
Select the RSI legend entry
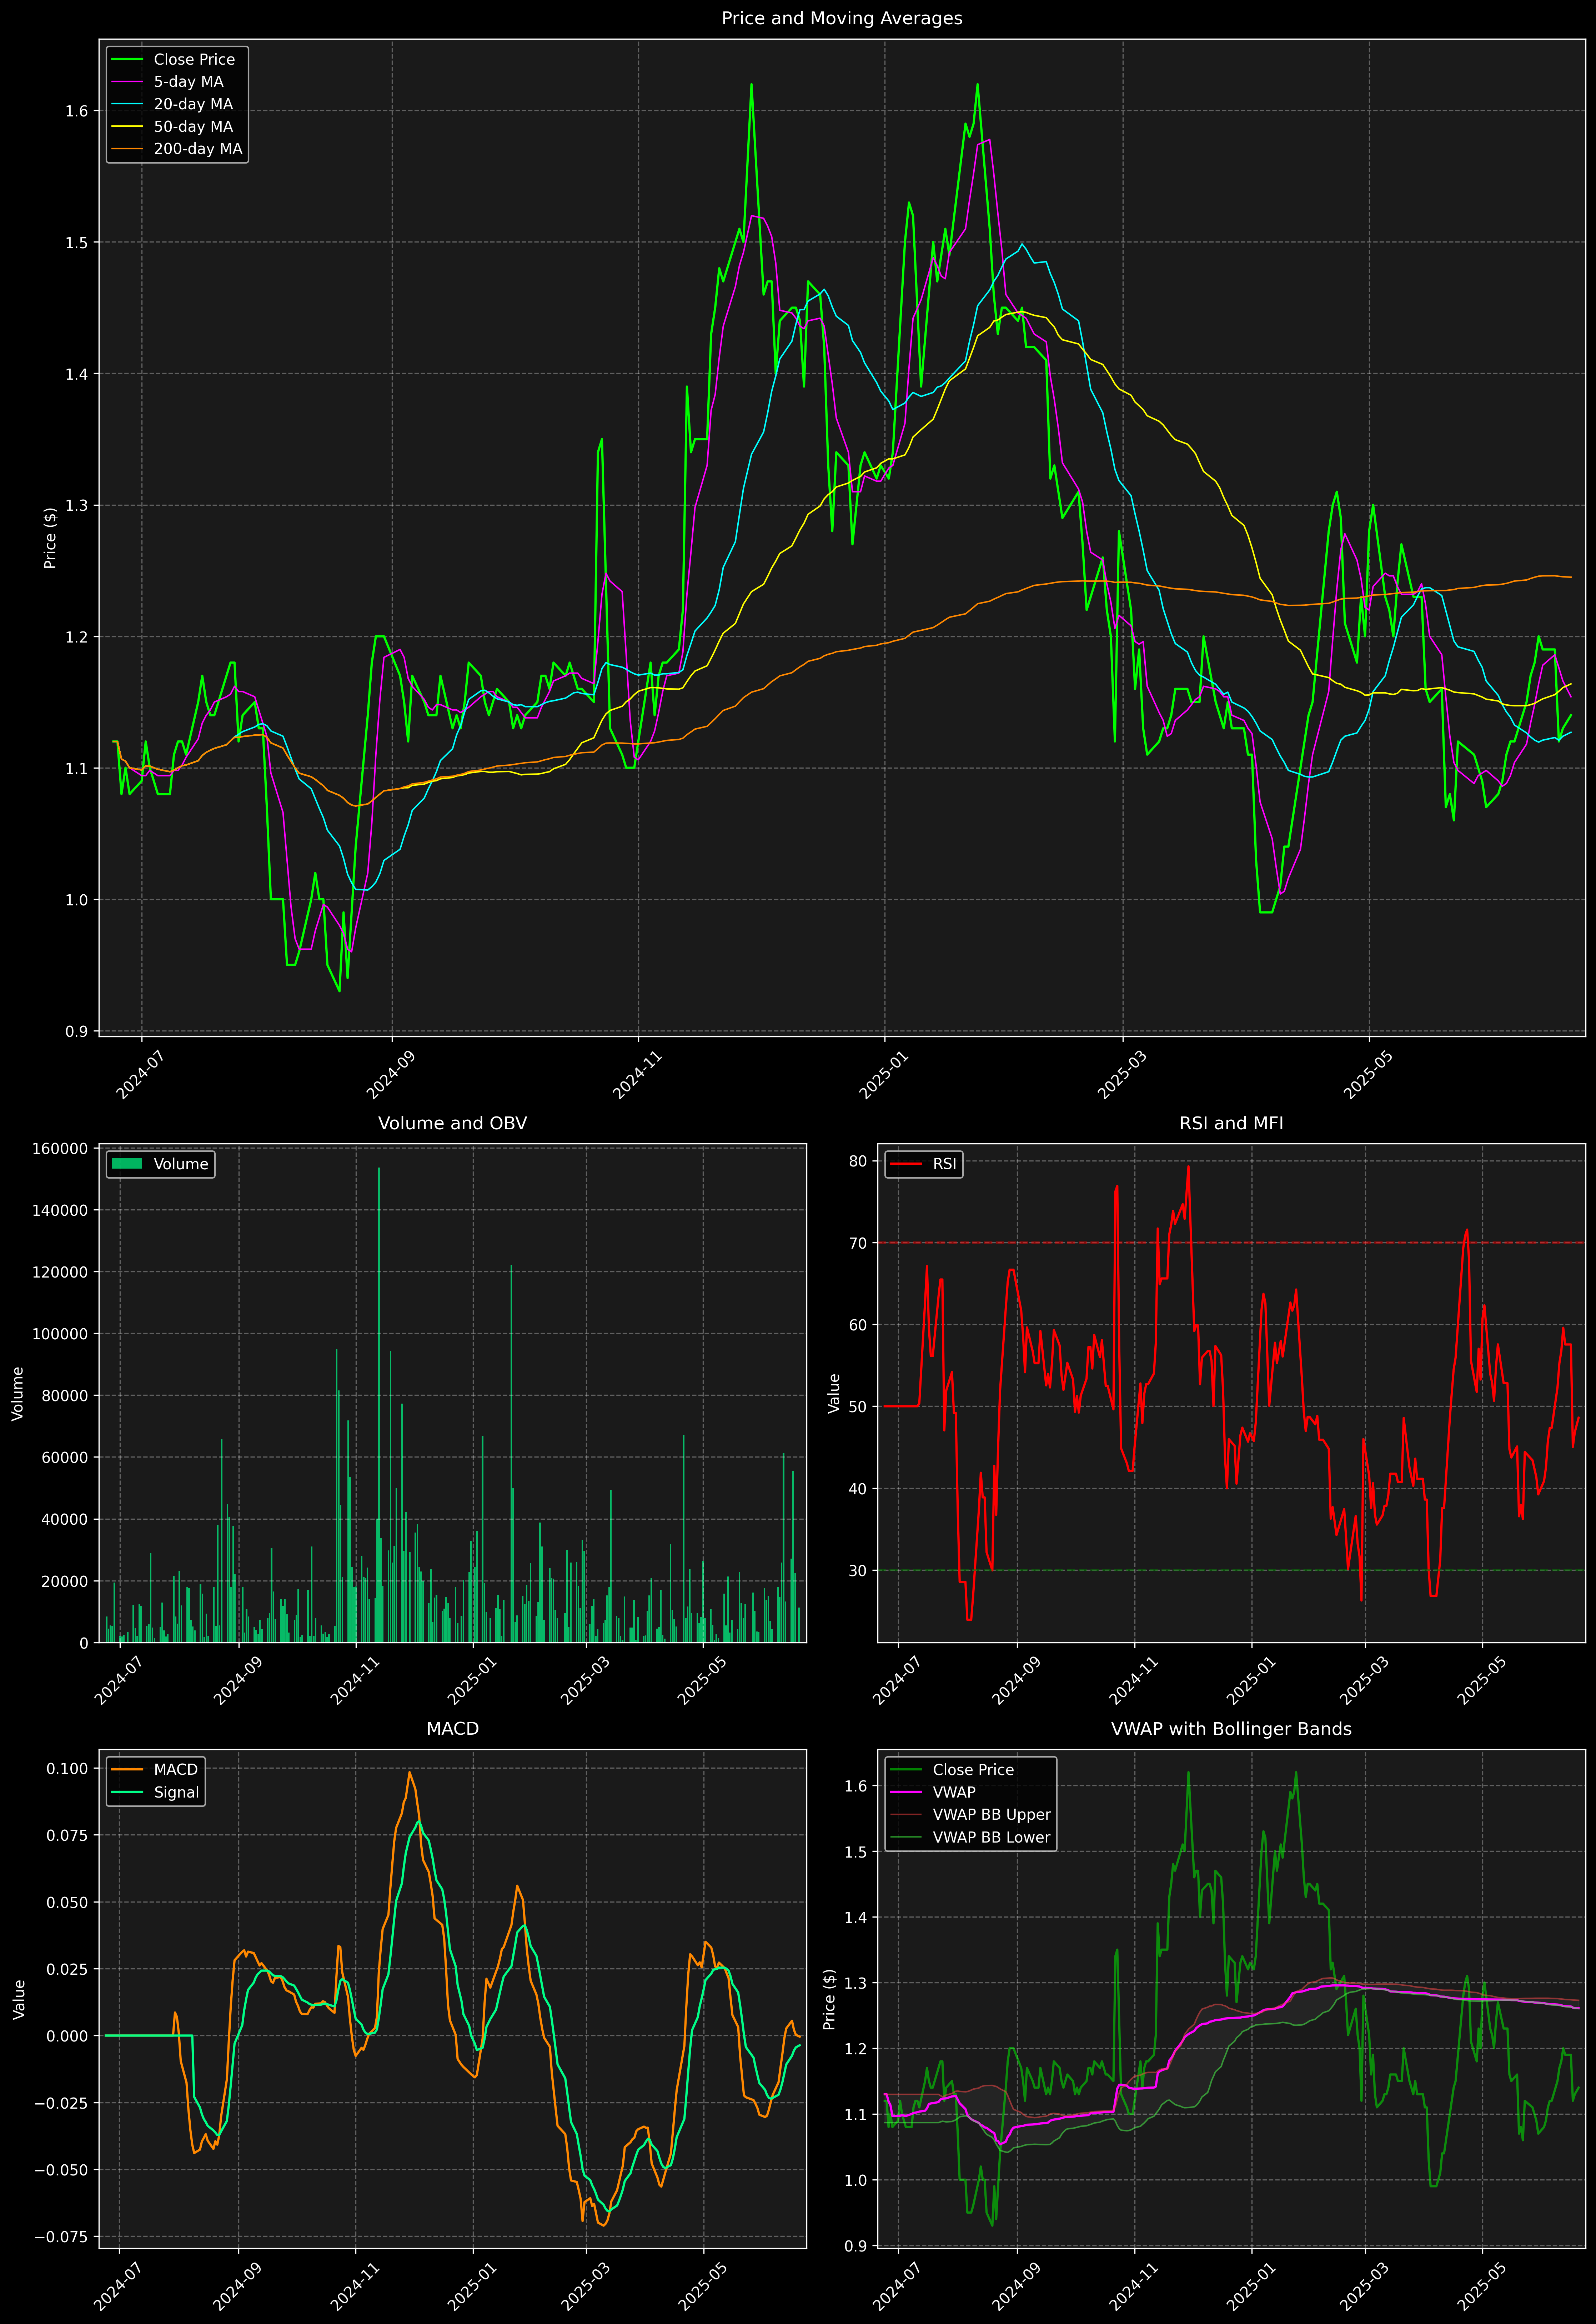(924, 1164)
